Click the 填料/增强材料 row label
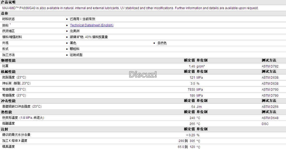Screen dimensions: 286x149 click(x=12, y=37)
